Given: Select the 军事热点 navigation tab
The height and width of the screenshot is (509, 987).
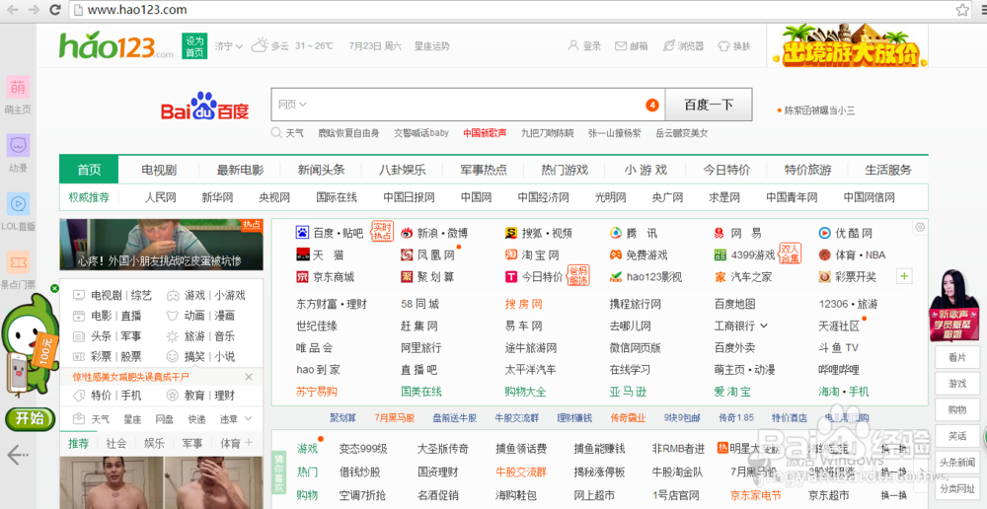Looking at the screenshot, I should (484, 170).
